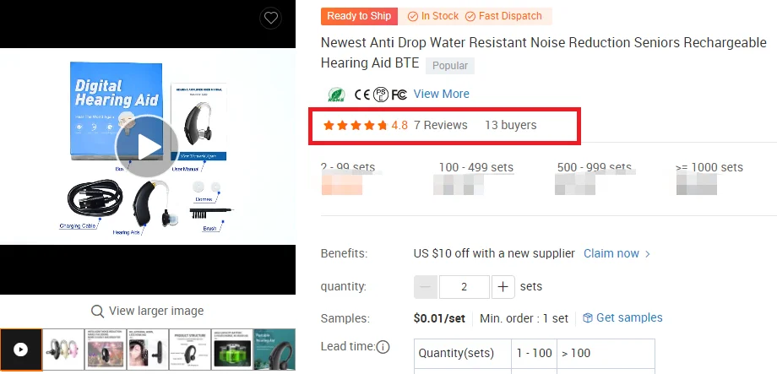Select the green battery thumbnail

(232, 350)
